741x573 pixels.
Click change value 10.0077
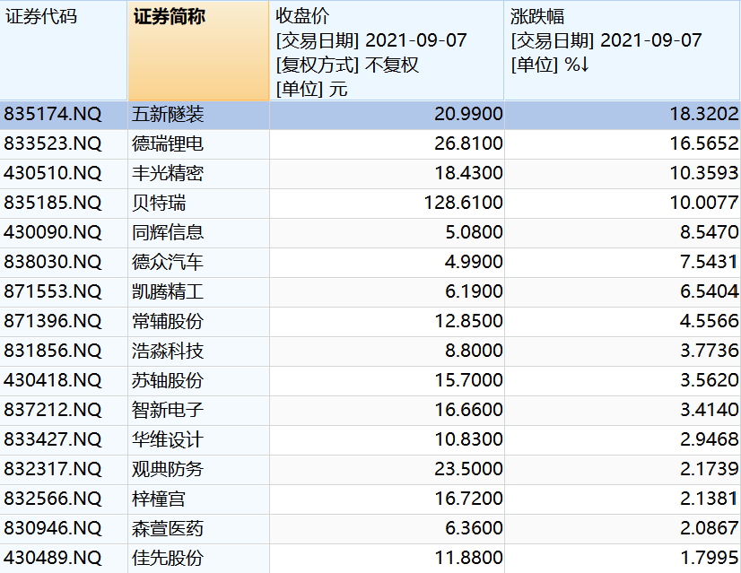coord(704,204)
